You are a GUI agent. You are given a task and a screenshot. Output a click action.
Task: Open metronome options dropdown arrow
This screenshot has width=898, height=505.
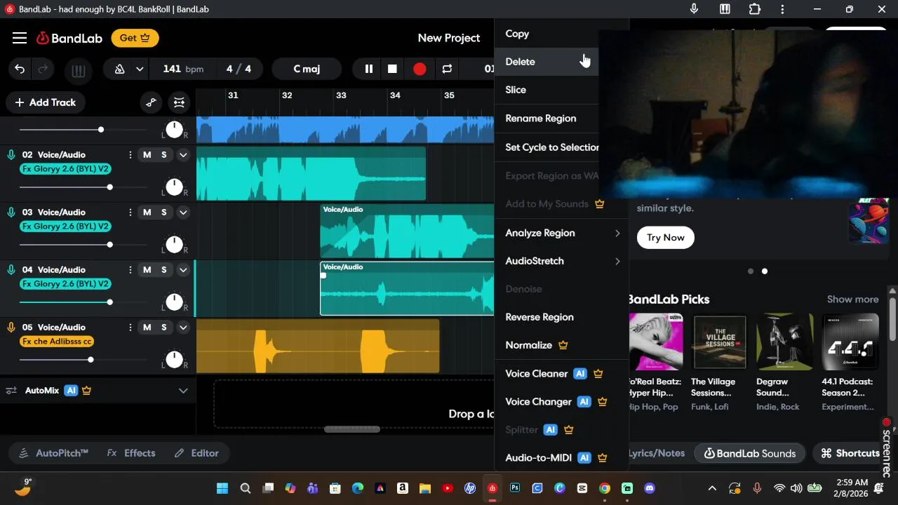tap(140, 69)
